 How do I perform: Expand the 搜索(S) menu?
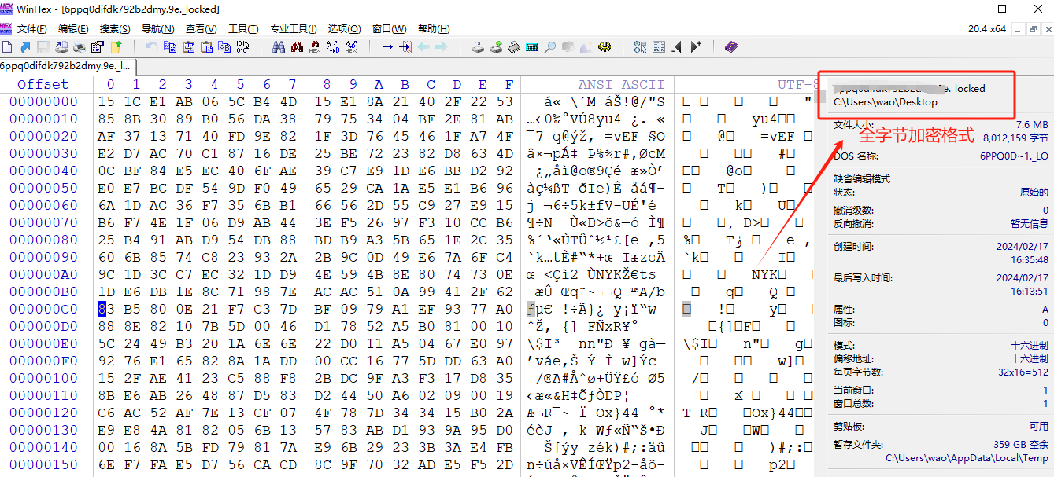tap(115, 29)
